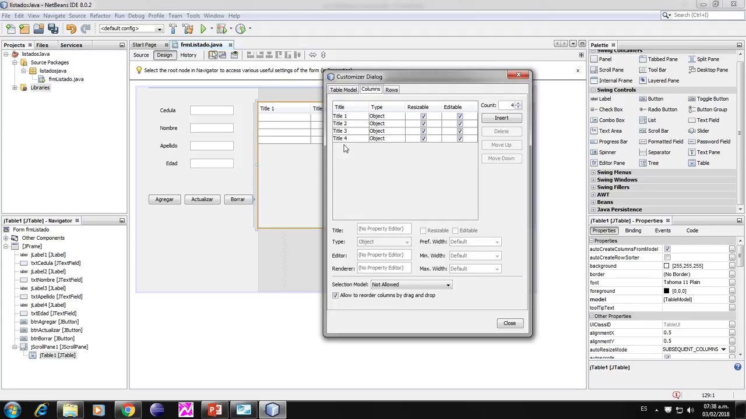Click the Profile Project toolbar icon
The width and height of the screenshot is (746, 419).
click(x=240, y=29)
